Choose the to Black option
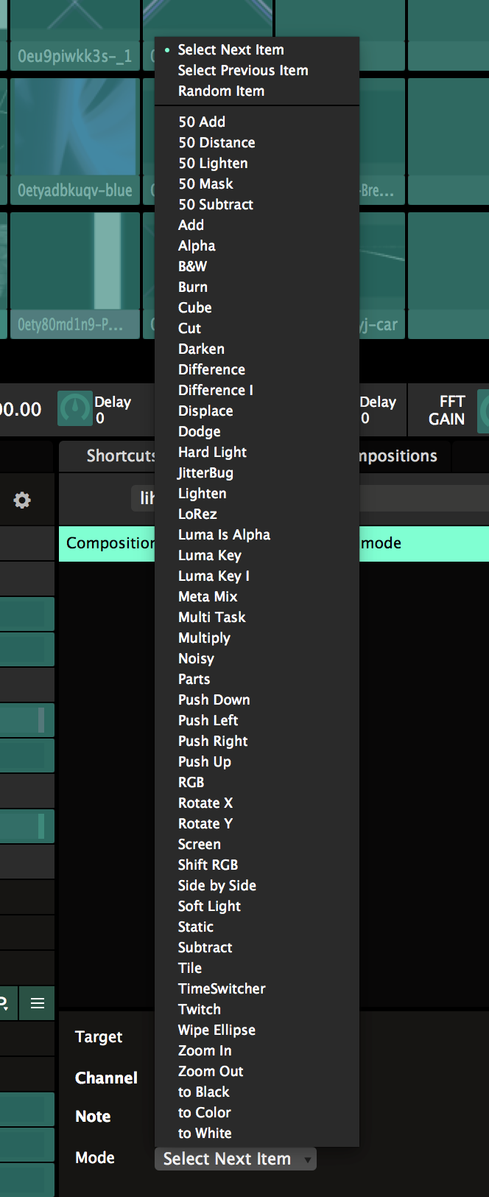 point(204,1092)
